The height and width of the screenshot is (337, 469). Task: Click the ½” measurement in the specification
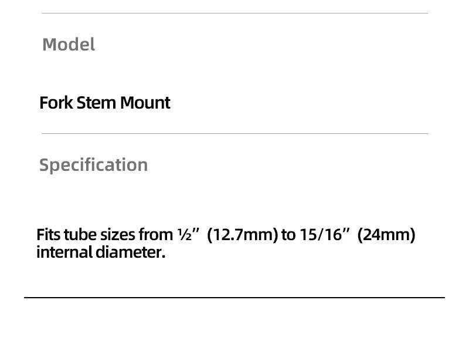(x=188, y=235)
